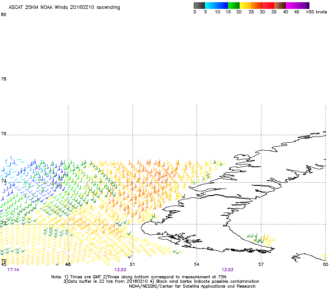This screenshot has height=289, width=329.
Task: Click the '45' legend scale label
Action: coord(297,12)
